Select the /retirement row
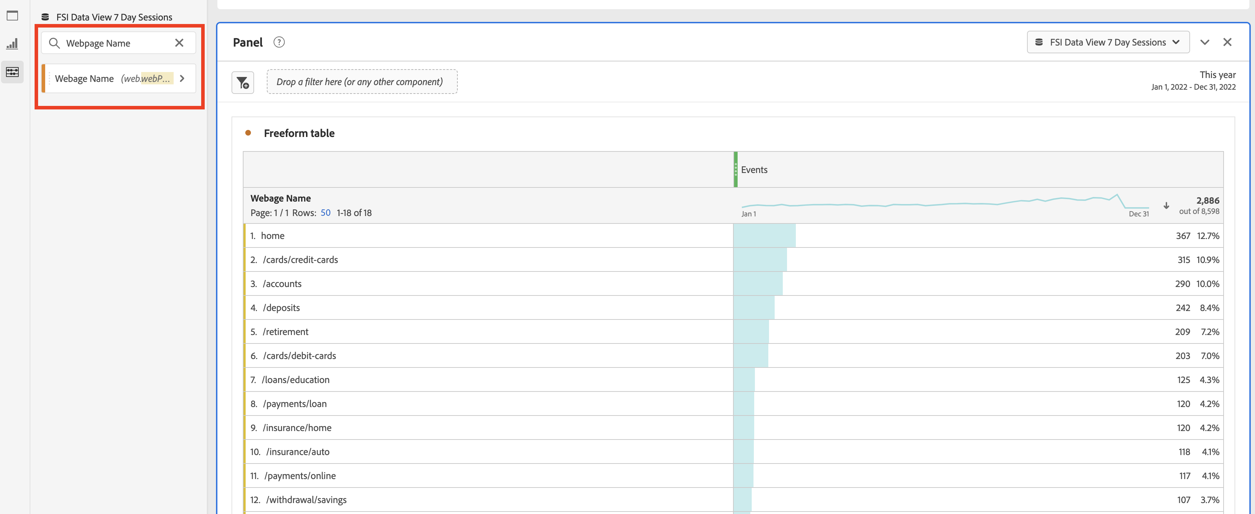 tap(733, 332)
